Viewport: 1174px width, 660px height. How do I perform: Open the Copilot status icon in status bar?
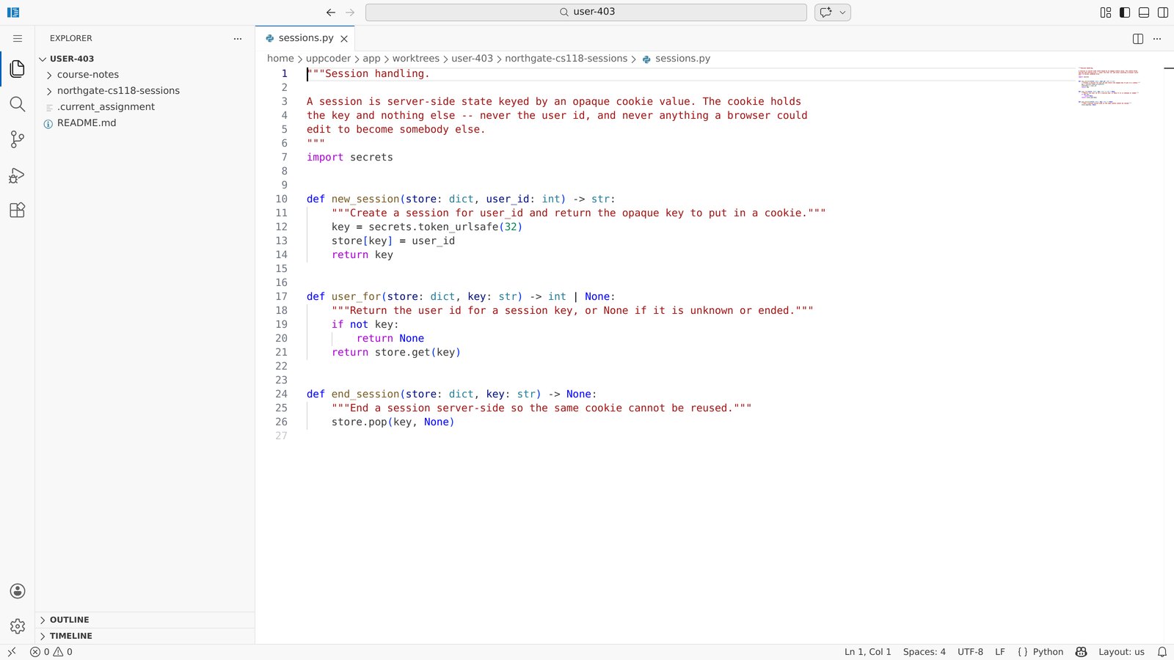coord(1081,652)
